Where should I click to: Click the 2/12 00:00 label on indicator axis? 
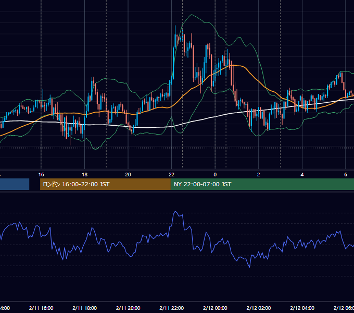coord(215,308)
